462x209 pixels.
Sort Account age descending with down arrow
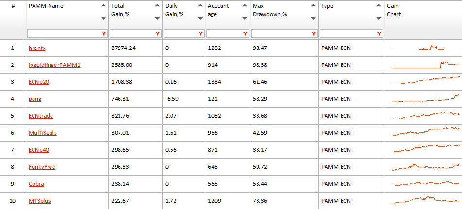tap(245, 18)
